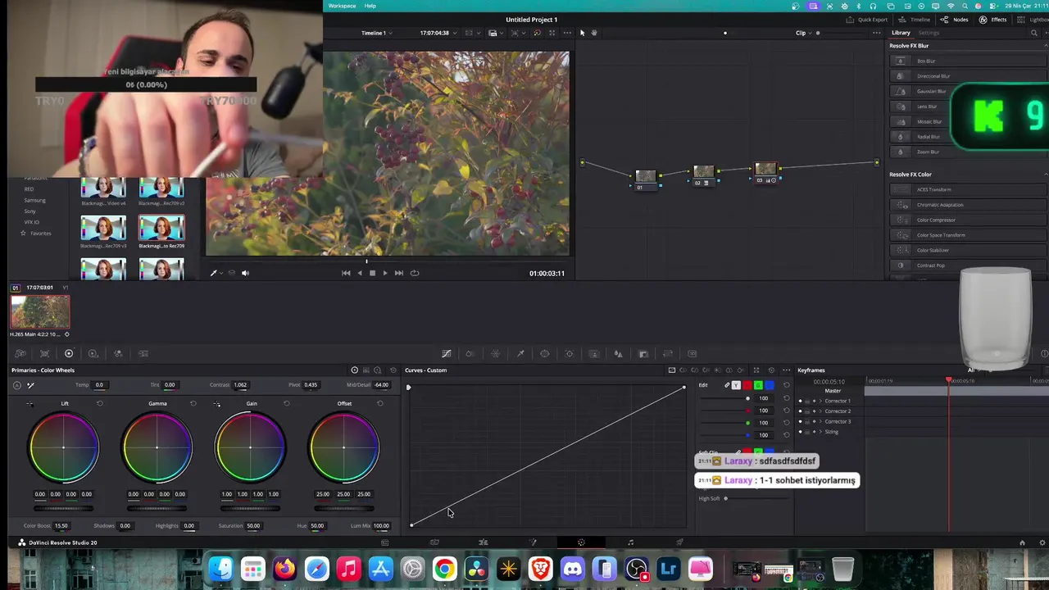
Task: Open the Help menu
Action: tap(370, 6)
